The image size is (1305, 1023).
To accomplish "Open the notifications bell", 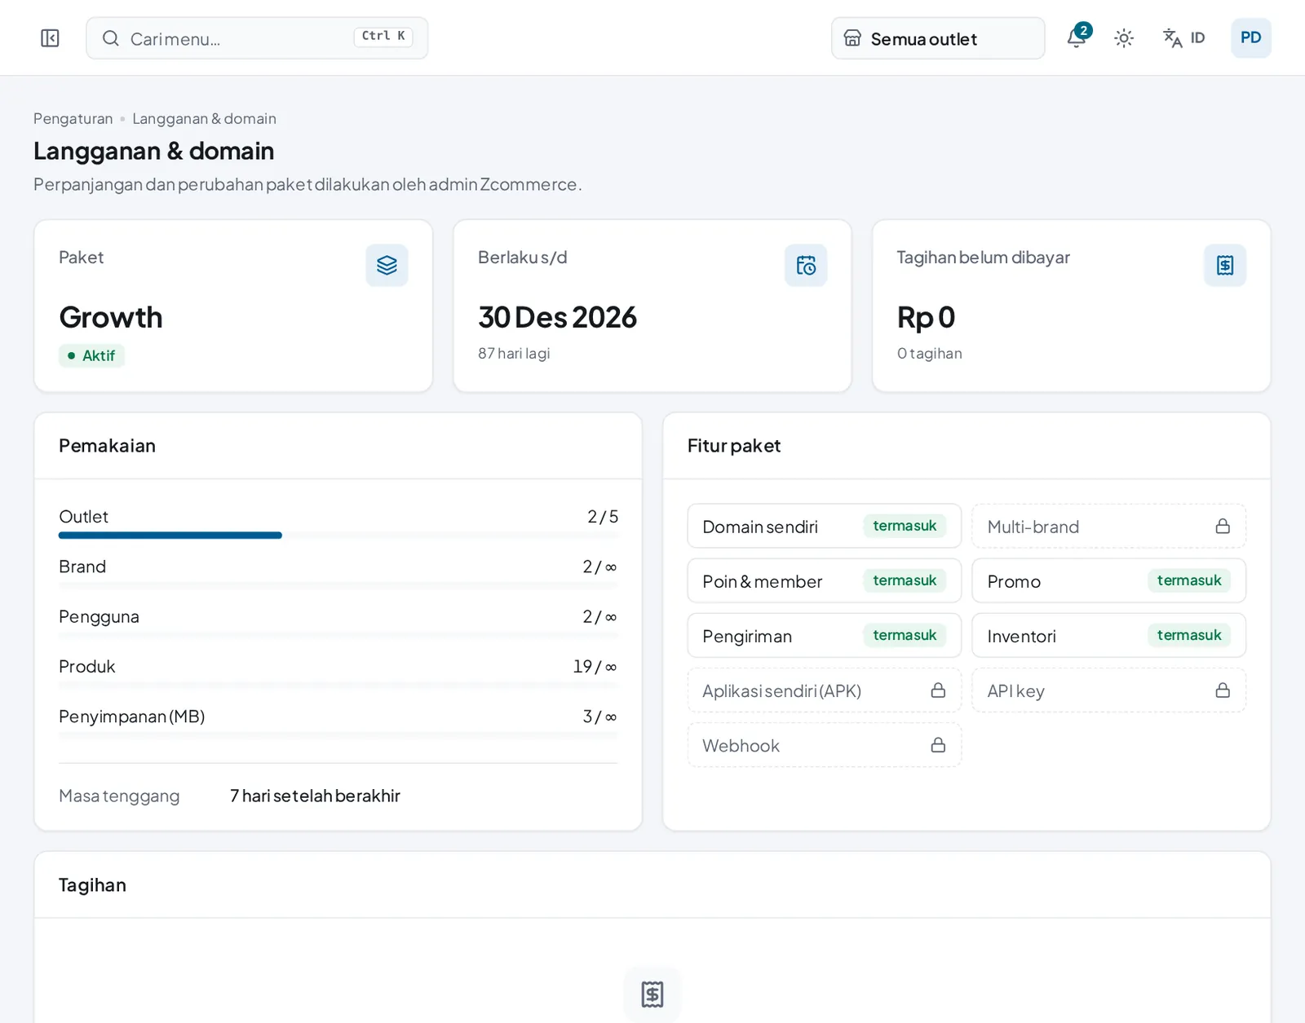I will pyautogui.click(x=1077, y=37).
